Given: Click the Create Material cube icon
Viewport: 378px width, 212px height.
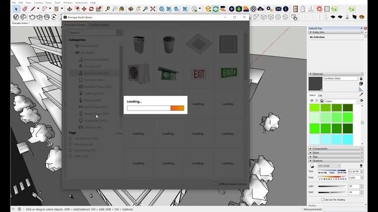Looking at the screenshot, I should pyautogui.click(x=361, y=84).
